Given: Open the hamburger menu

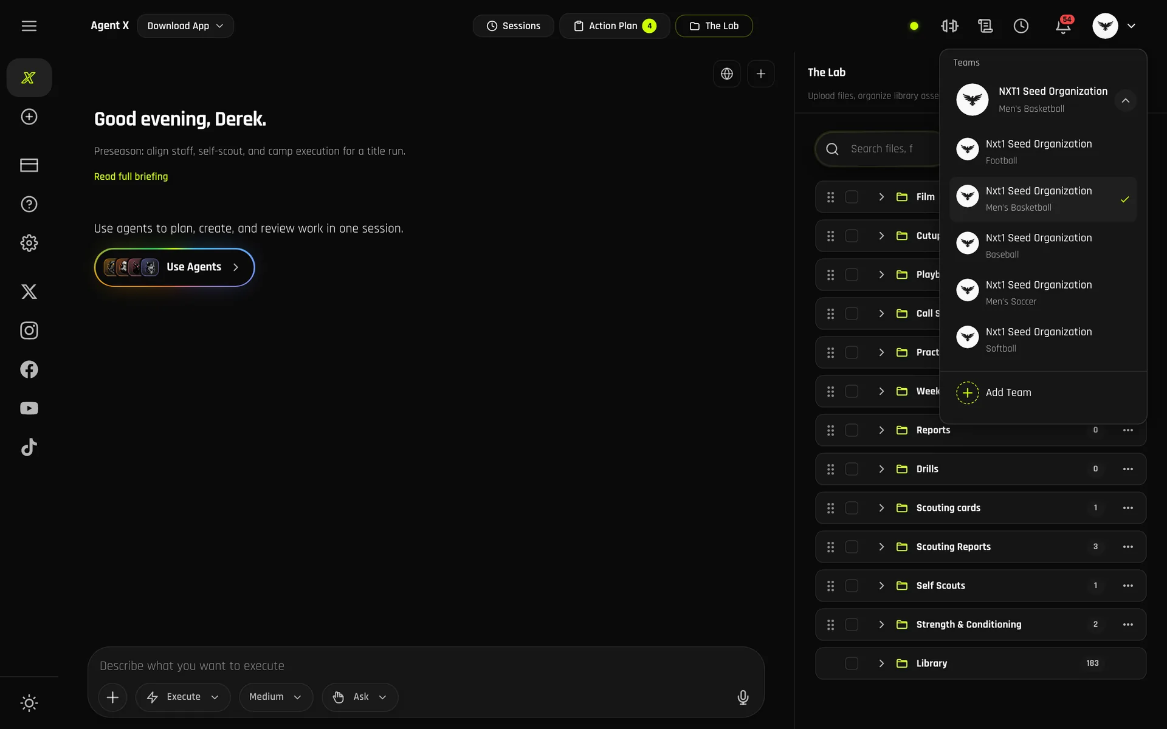Looking at the screenshot, I should click(29, 26).
